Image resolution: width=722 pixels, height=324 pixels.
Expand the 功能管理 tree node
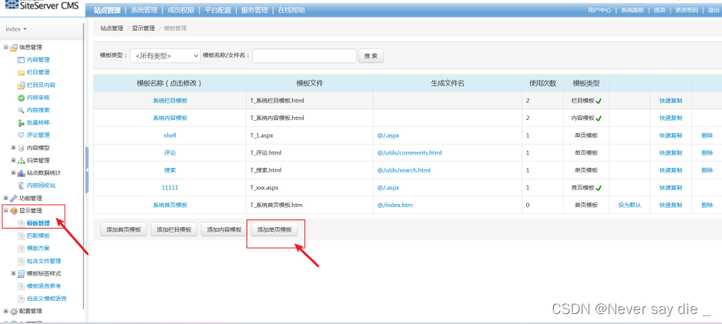click(5, 198)
